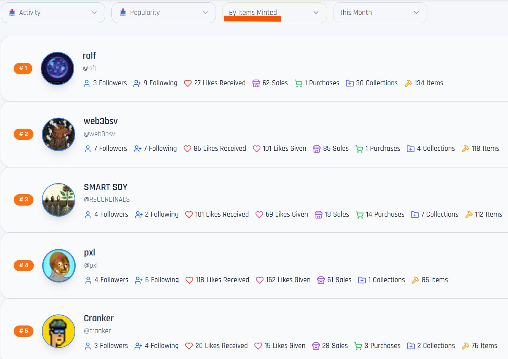508x359 pixels.
Task: Click ralf's 134 Items text
Action: click(429, 83)
